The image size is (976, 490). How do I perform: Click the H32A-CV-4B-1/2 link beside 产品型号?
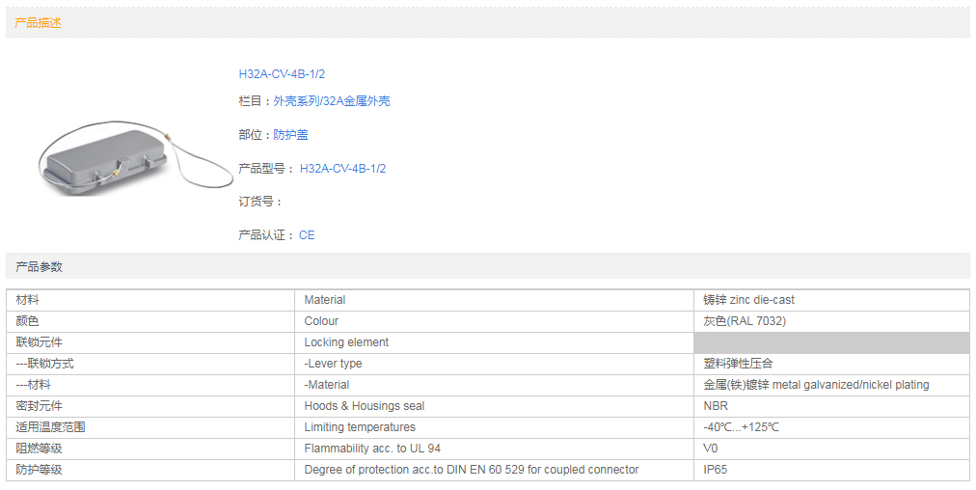tap(342, 169)
